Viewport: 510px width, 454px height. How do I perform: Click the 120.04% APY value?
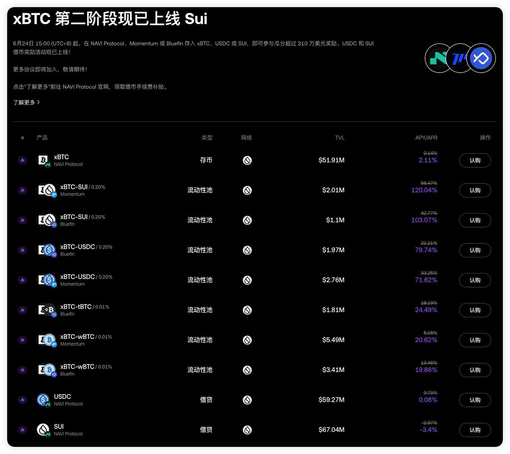point(424,190)
